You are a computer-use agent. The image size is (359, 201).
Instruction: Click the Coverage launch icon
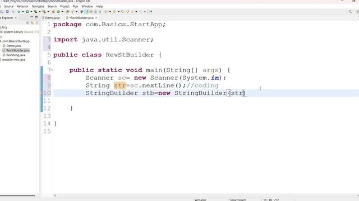pyautogui.click(x=35, y=12)
